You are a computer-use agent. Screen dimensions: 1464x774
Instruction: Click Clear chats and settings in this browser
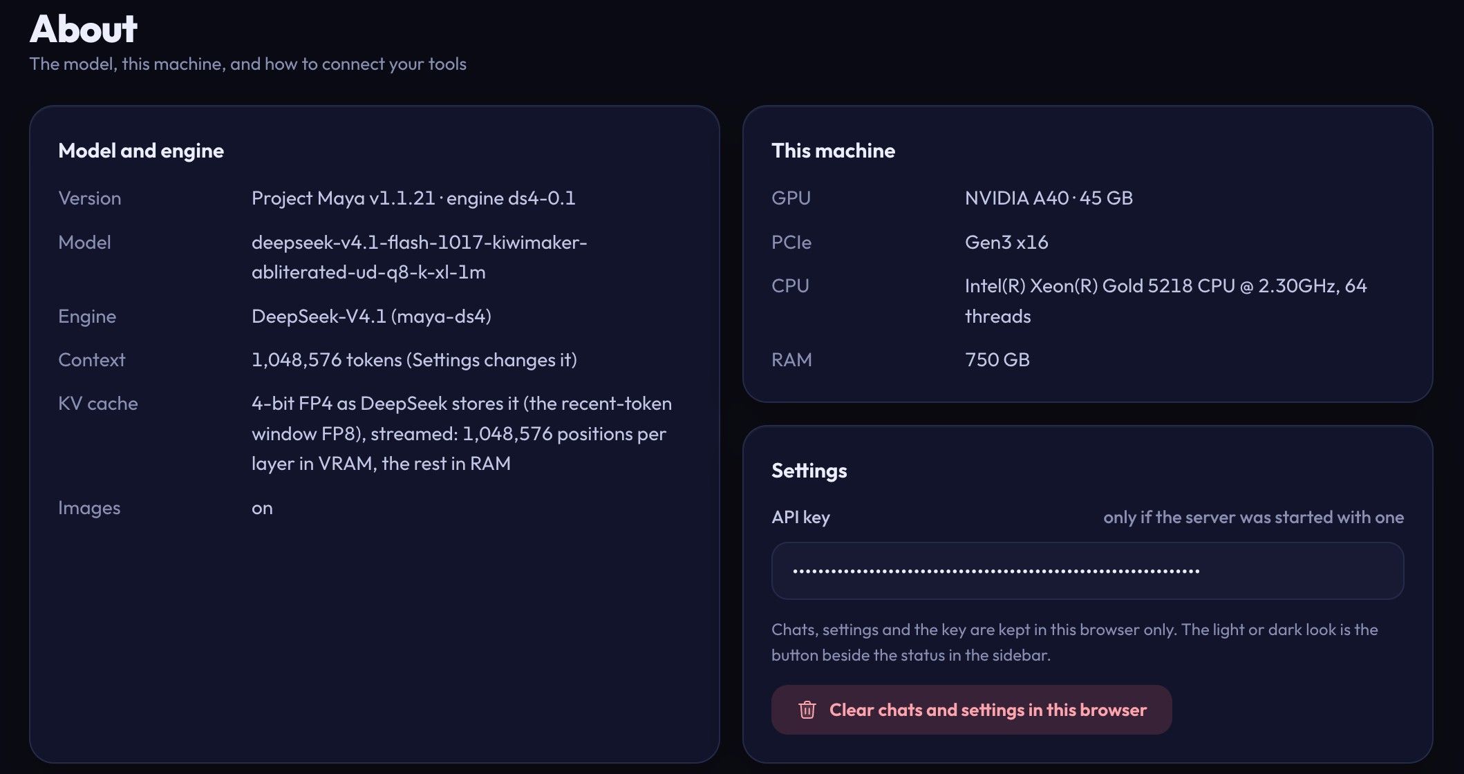pyautogui.click(x=971, y=710)
